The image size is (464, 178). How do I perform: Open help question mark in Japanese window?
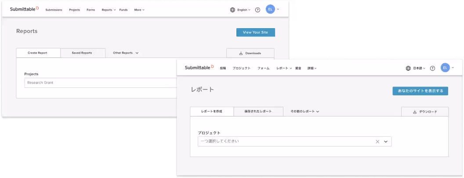432,68
